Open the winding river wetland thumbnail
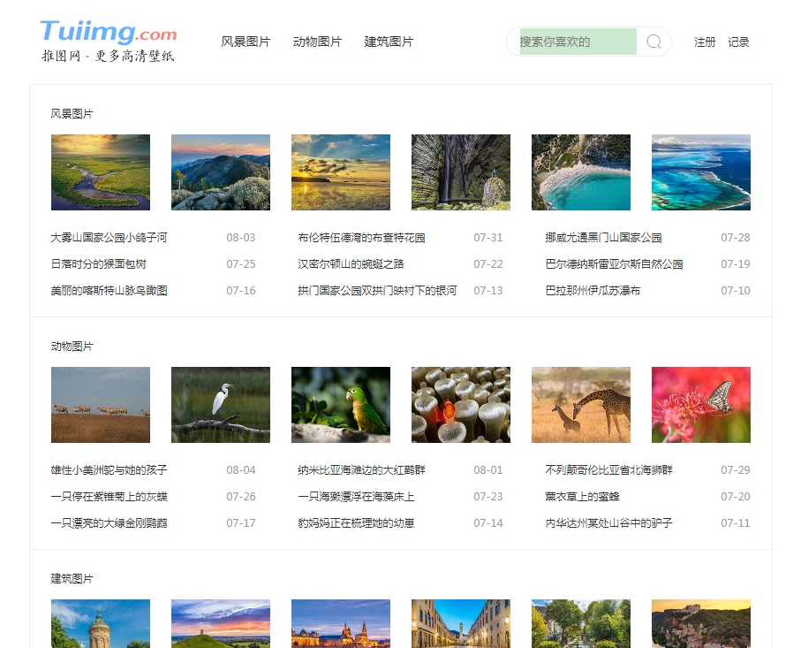The width and height of the screenshot is (801, 648). pos(101,172)
